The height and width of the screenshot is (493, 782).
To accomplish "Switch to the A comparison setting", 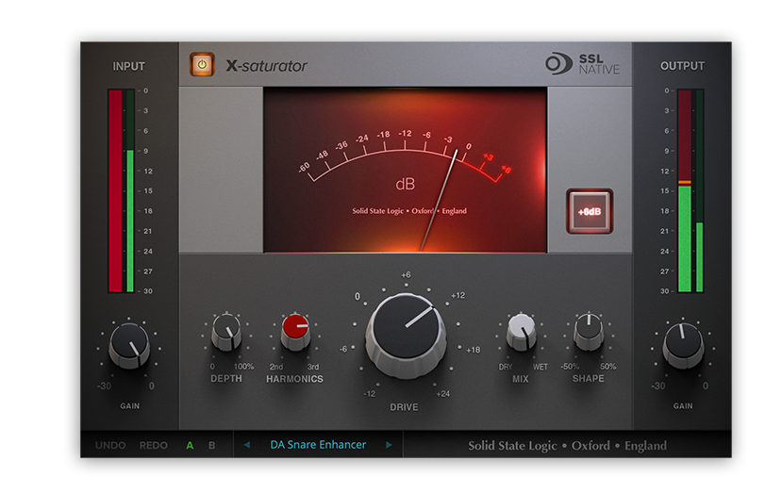I will 190,445.
